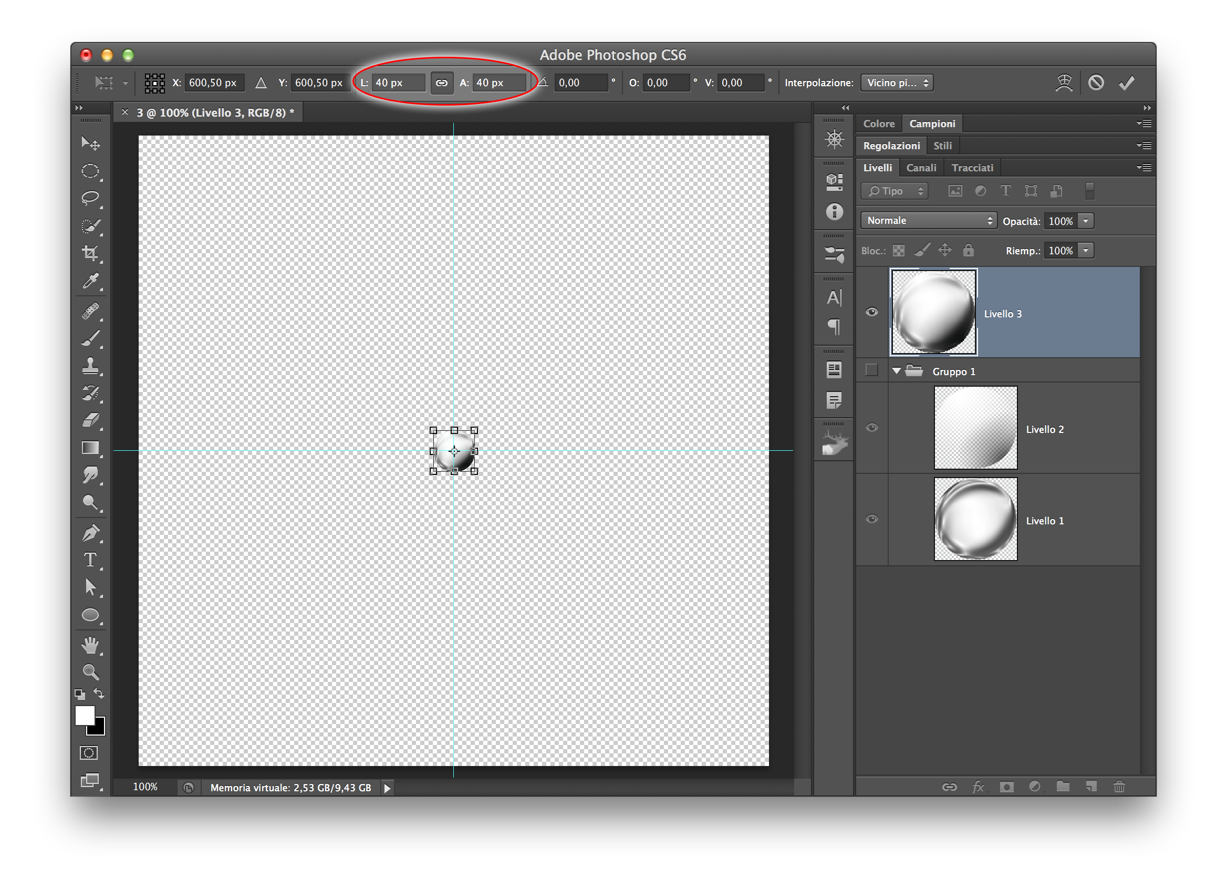Commit transform with the checkmark icon
The height and width of the screenshot is (890, 1227).
click(x=1127, y=83)
